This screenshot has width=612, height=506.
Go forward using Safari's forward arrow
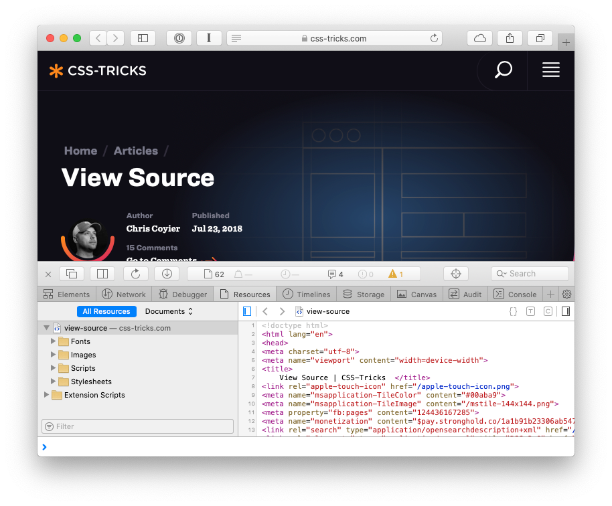coord(116,38)
